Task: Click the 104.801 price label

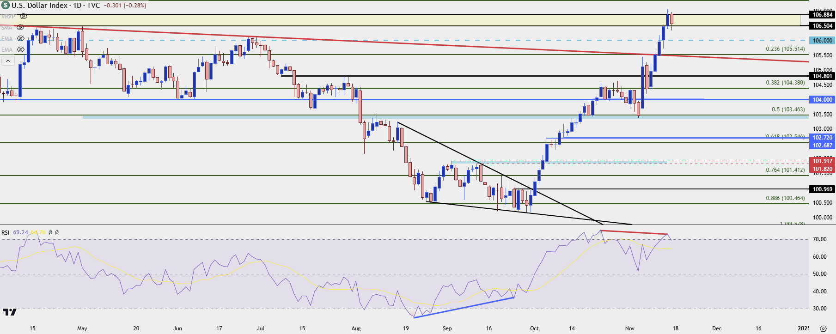Action: (x=823, y=76)
